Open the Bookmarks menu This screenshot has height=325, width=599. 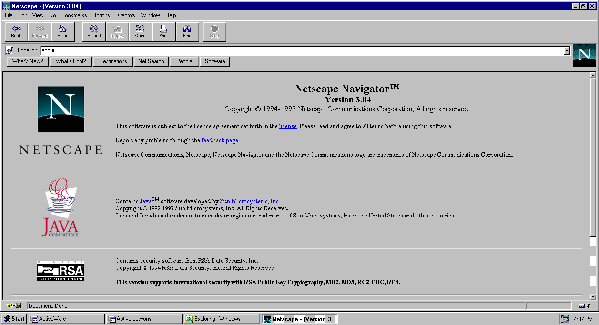coord(74,15)
